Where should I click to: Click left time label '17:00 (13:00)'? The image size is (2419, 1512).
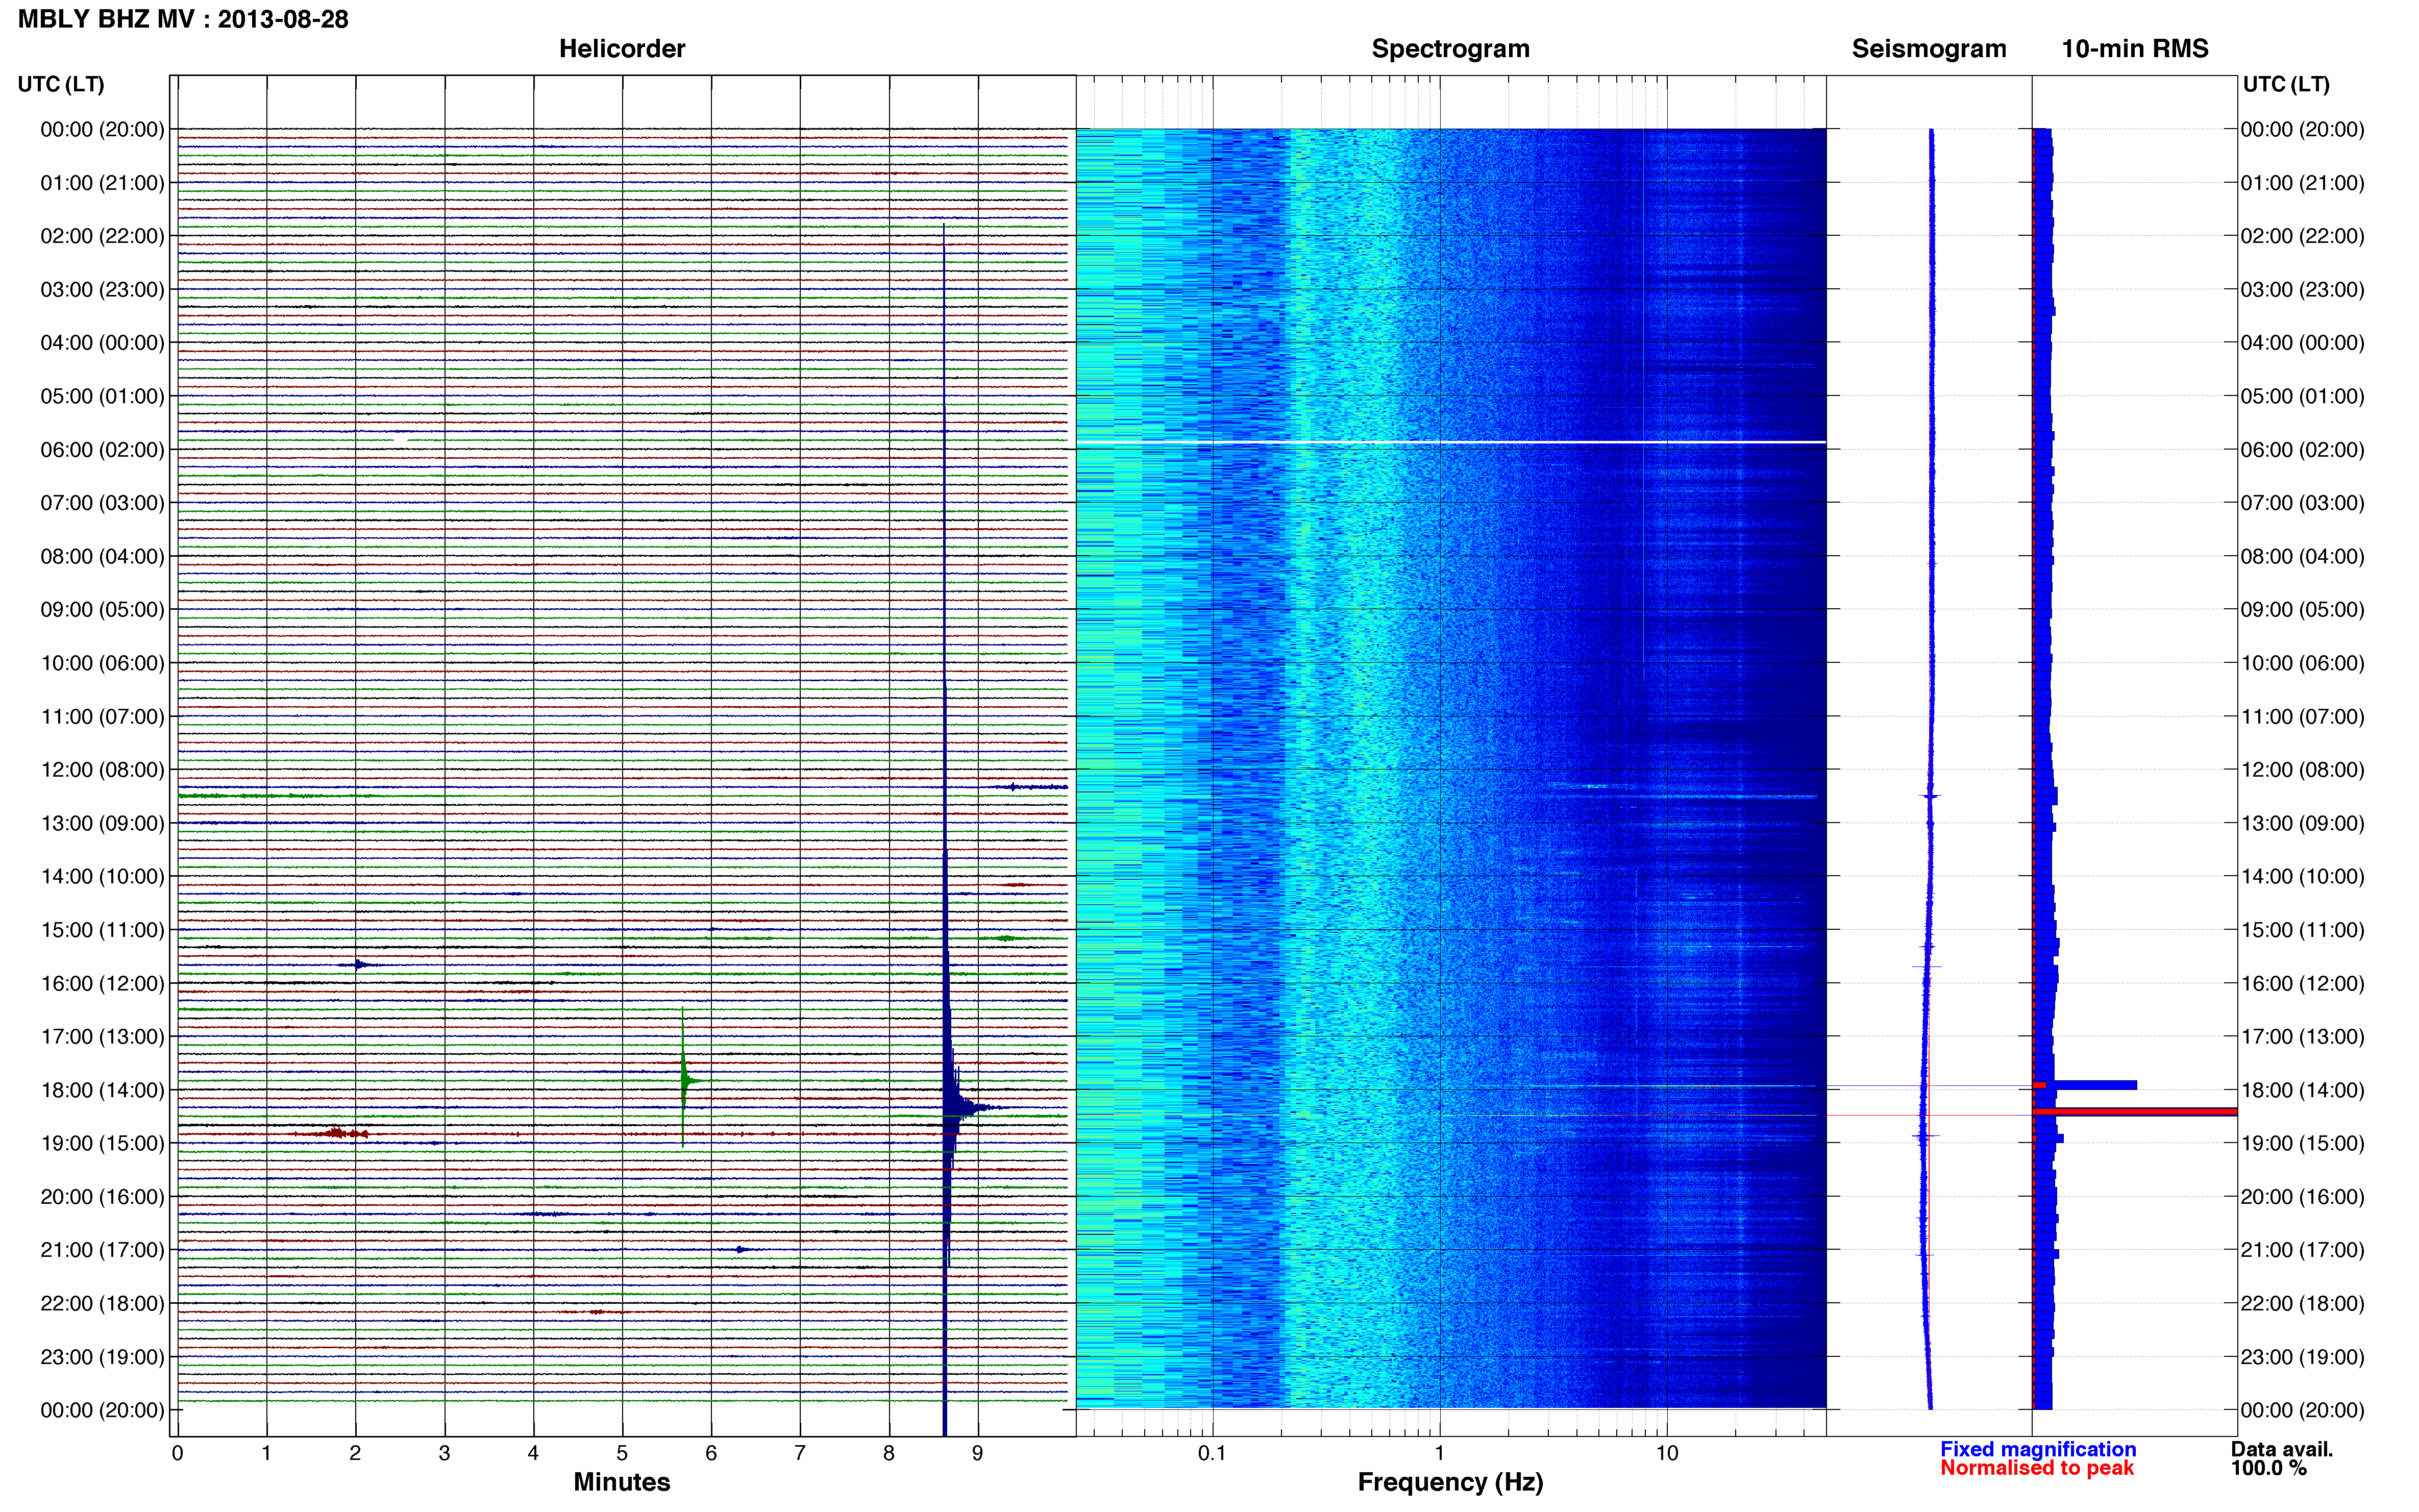[x=102, y=1036]
